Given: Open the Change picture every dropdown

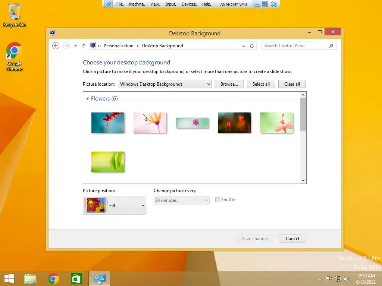Looking at the screenshot, I should pos(182,200).
